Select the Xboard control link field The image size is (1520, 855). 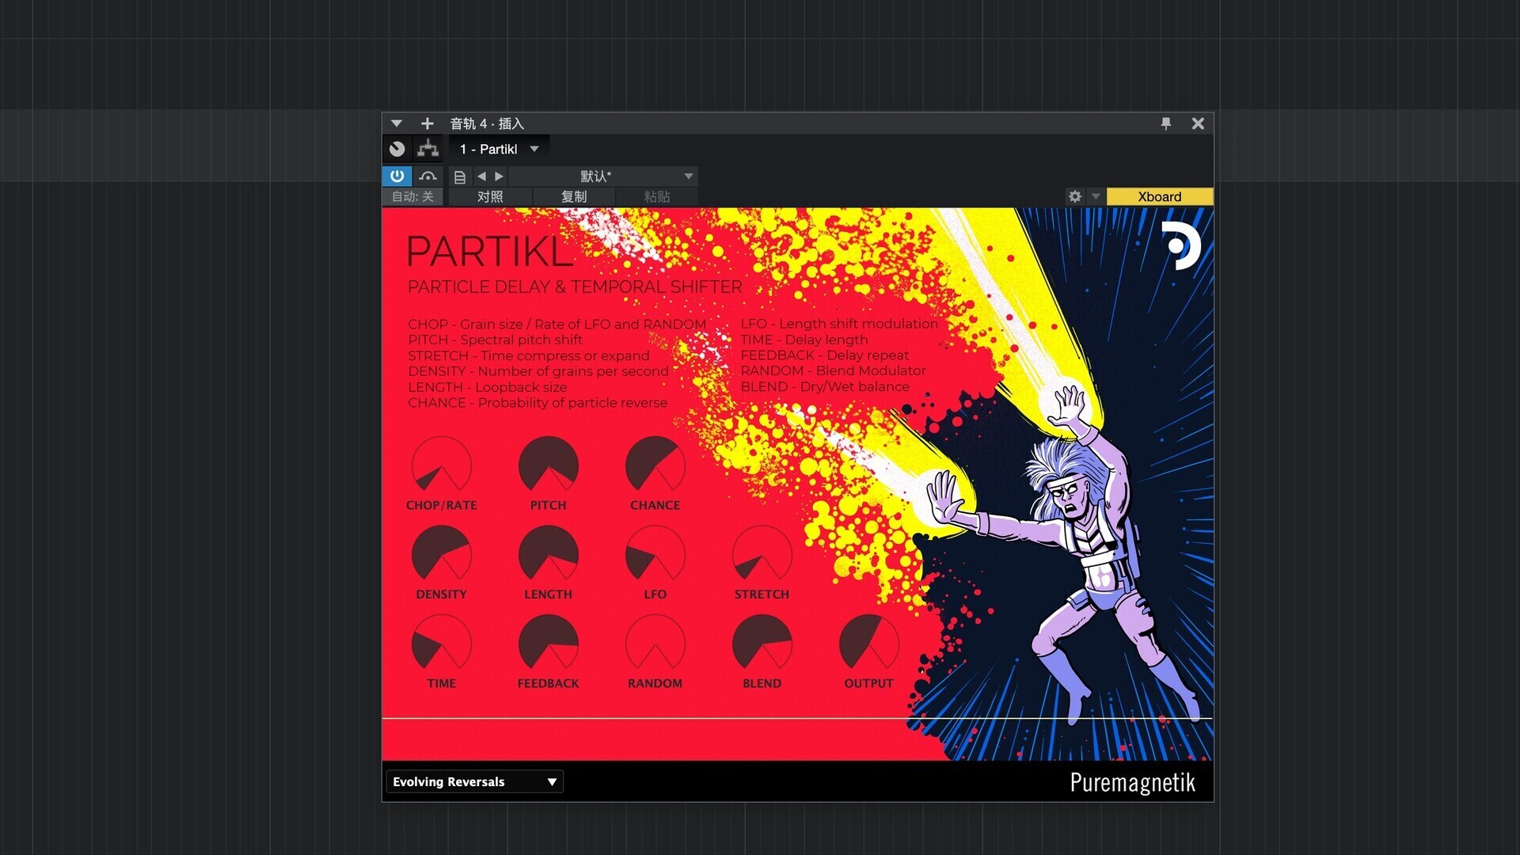click(1160, 196)
